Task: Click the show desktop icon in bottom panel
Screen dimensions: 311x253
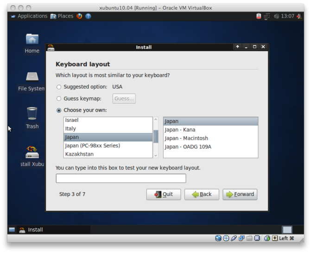Action: pyautogui.click(x=12, y=230)
